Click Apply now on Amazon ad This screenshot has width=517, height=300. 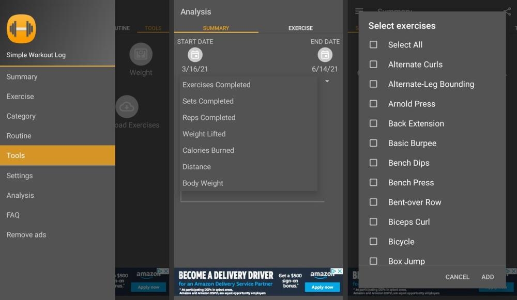[x=322, y=287]
